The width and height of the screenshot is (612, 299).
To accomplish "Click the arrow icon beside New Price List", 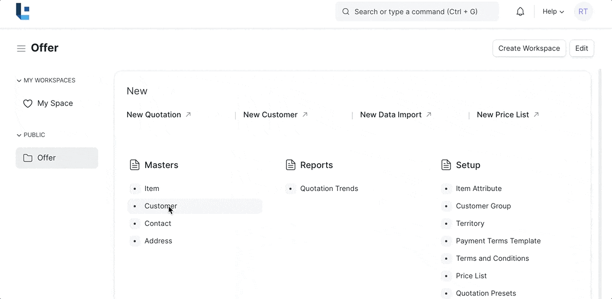I will click(x=536, y=115).
